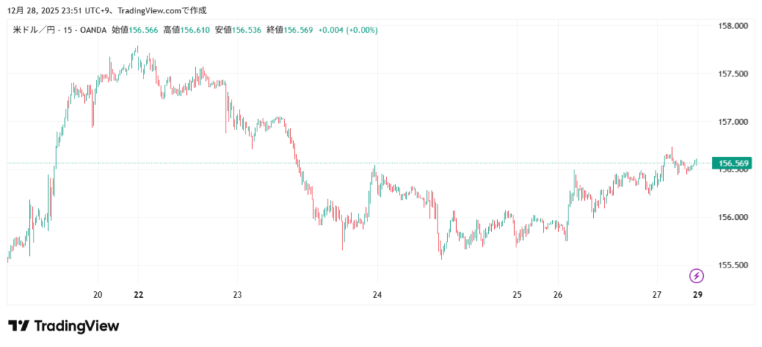
Task: Select date 22 on time axis
Action: pos(138,295)
